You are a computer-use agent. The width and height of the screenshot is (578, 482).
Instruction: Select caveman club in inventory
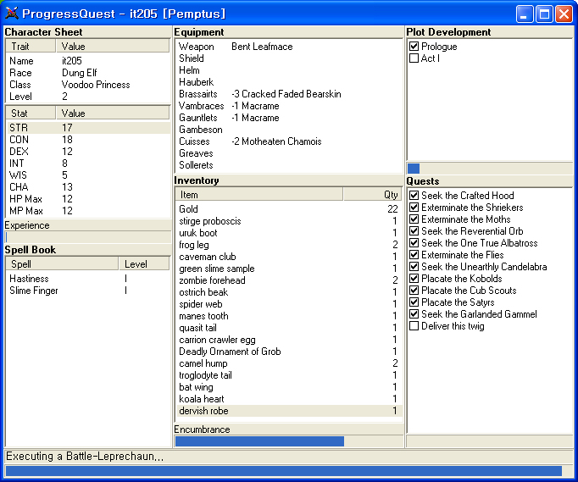tap(289, 257)
